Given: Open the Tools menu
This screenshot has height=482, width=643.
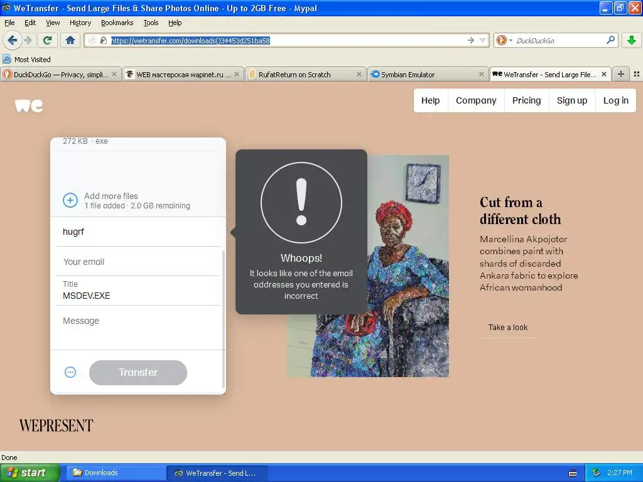Looking at the screenshot, I should click(x=151, y=23).
